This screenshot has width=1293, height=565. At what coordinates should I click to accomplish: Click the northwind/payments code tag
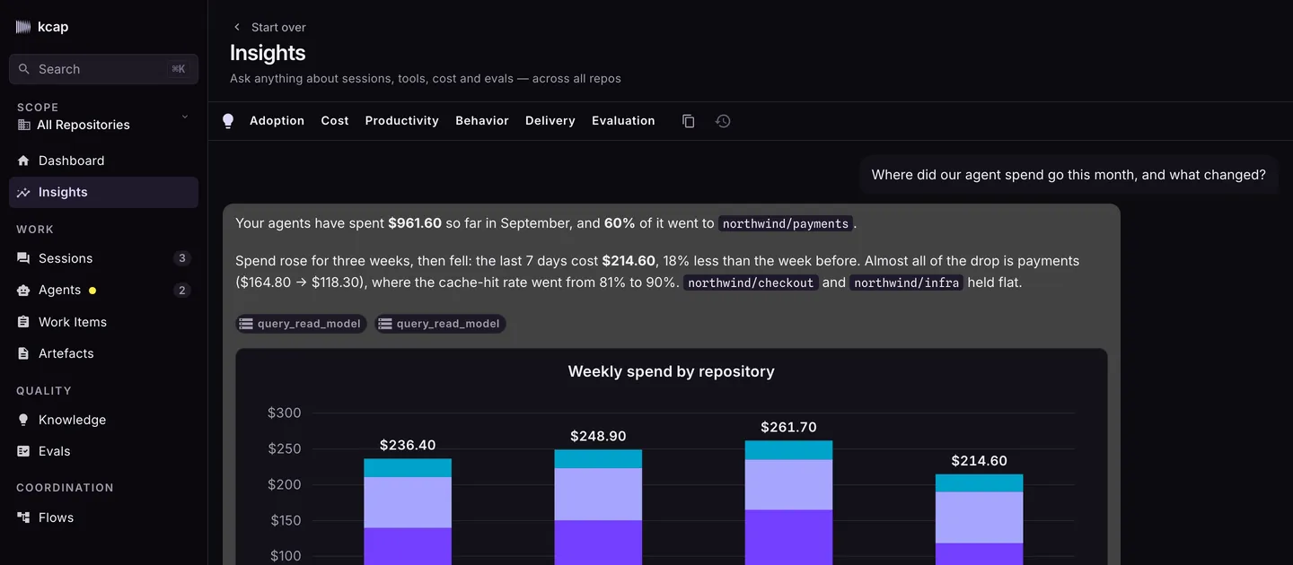pyautogui.click(x=786, y=223)
